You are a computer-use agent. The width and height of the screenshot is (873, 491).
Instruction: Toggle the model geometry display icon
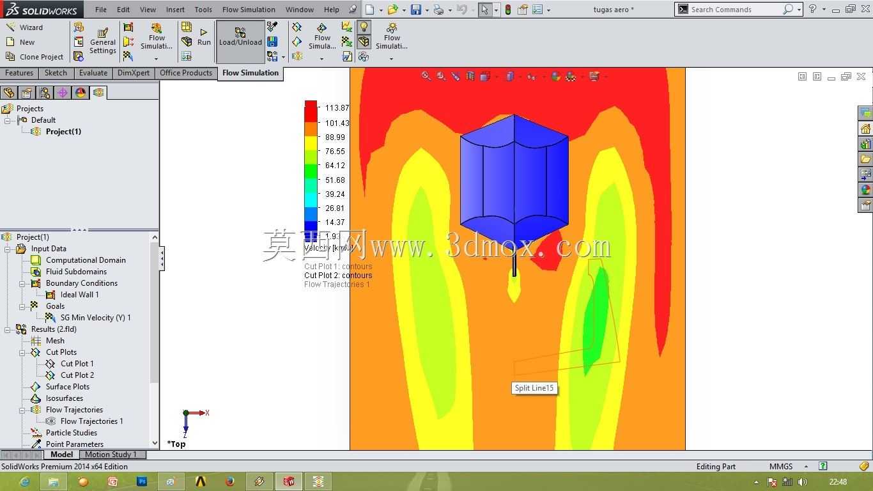[364, 42]
